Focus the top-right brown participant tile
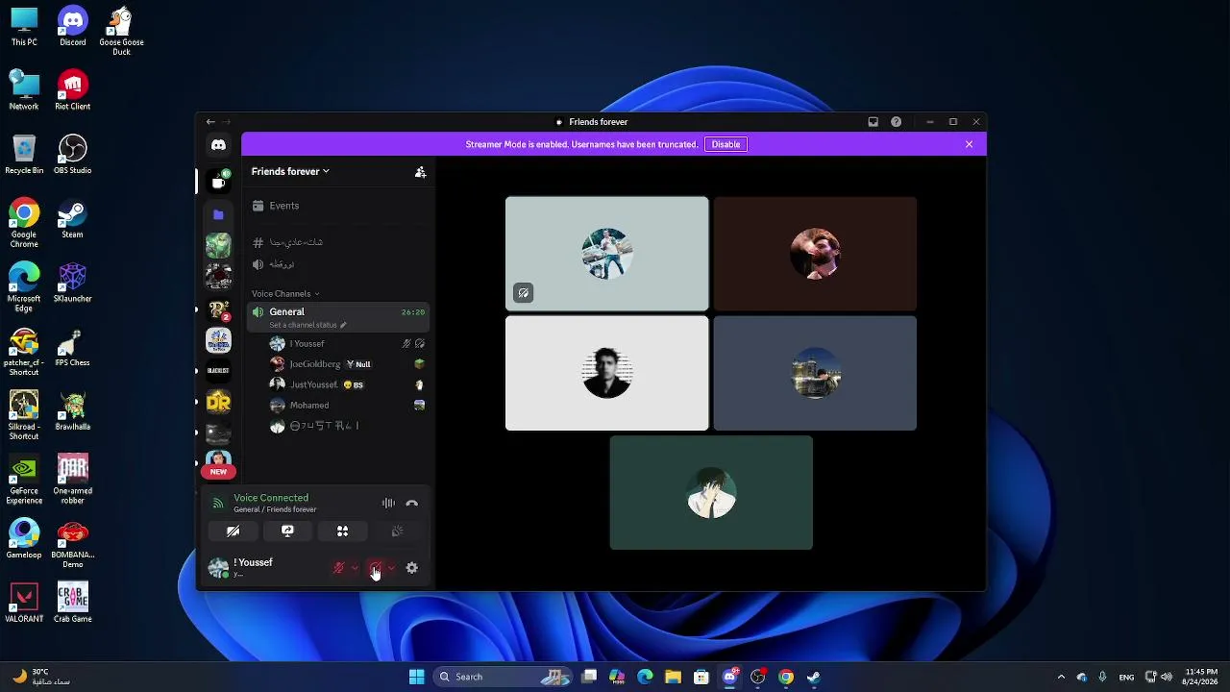This screenshot has width=1230, height=692. [815, 254]
